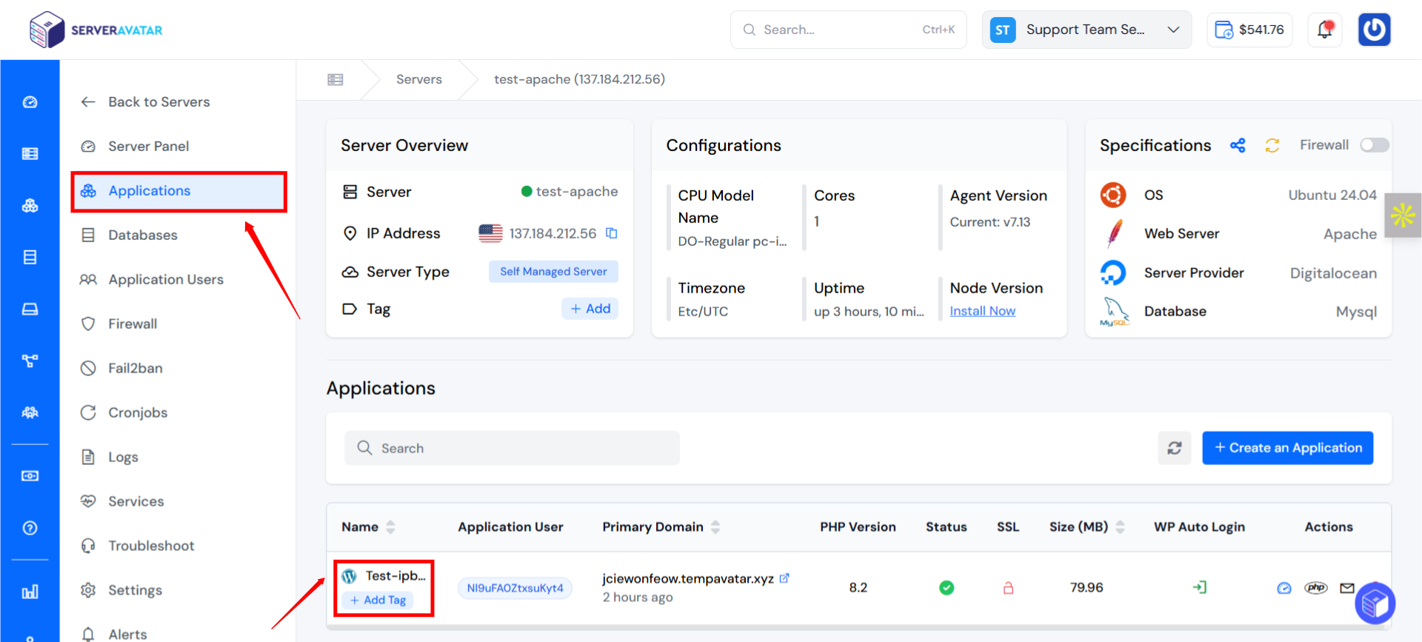The width and height of the screenshot is (1422, 642).
Task: Follow the Install Now link for Node
Action: [x=982, y=311]
